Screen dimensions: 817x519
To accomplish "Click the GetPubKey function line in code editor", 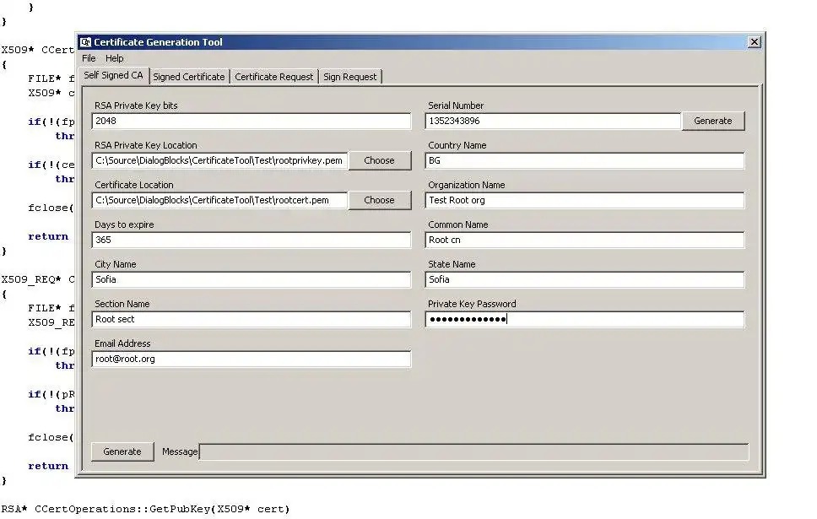I will 145,509.
